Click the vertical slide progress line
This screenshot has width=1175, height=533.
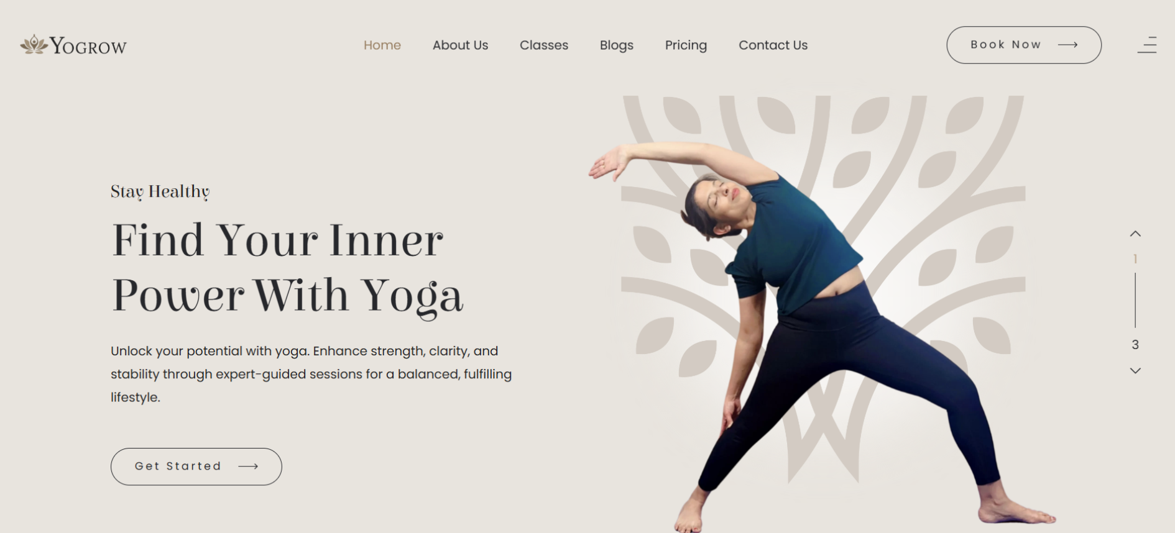click(1135, 300)
